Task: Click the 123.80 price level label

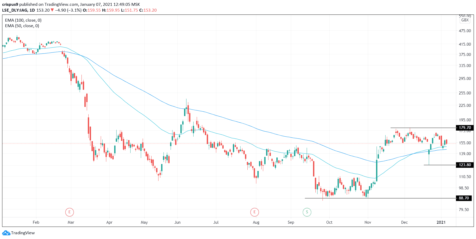Action: (x=465, y=165)
